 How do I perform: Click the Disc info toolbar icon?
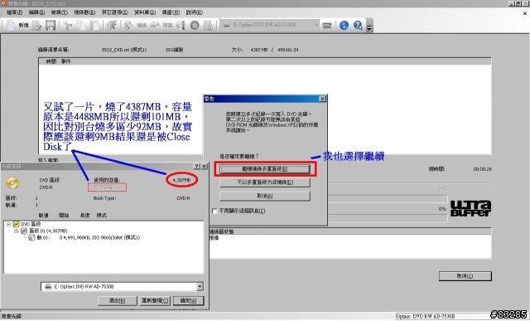[x=181, y=26]
